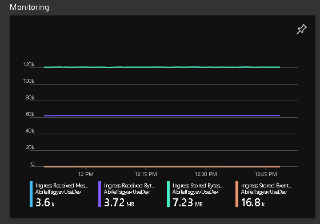
Task: Click the Ingress Stored Bytes teal swatch
Action: (x=168, y=194)
